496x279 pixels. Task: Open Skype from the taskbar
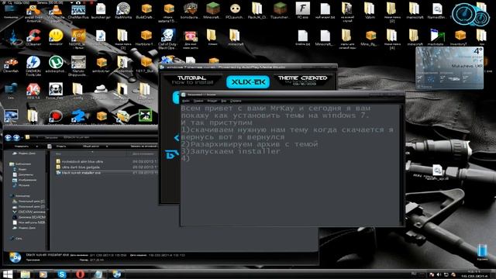[62, 274]
